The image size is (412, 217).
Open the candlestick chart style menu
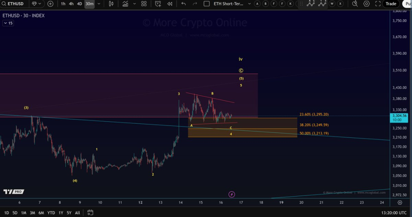pyautogui.click(x=111, y=4)
